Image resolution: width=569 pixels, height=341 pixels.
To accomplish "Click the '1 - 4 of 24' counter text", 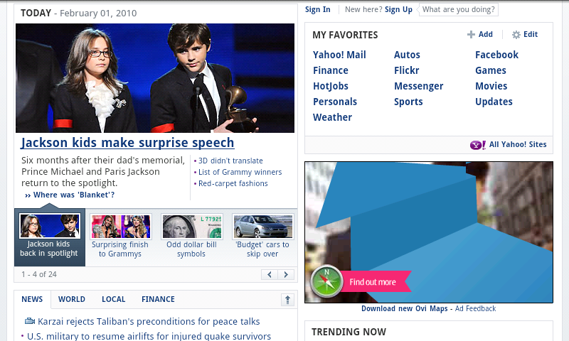I will (39, 274).
